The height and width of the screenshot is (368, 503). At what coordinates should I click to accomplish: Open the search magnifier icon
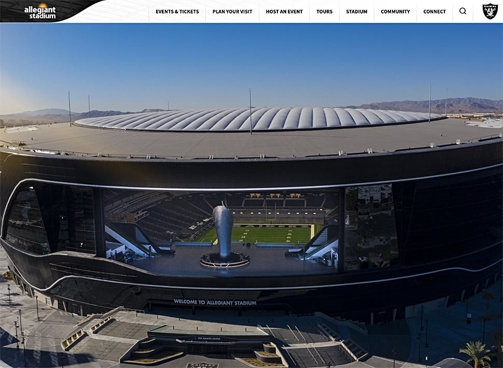point(463,11)
